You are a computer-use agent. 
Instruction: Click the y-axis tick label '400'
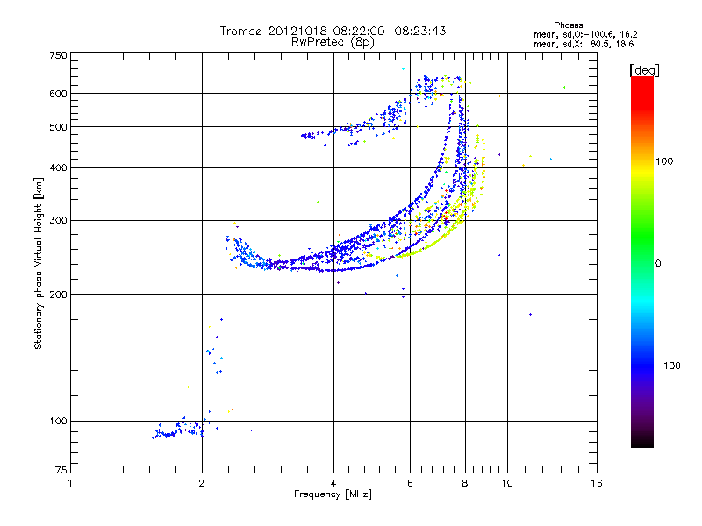[59, 167]
